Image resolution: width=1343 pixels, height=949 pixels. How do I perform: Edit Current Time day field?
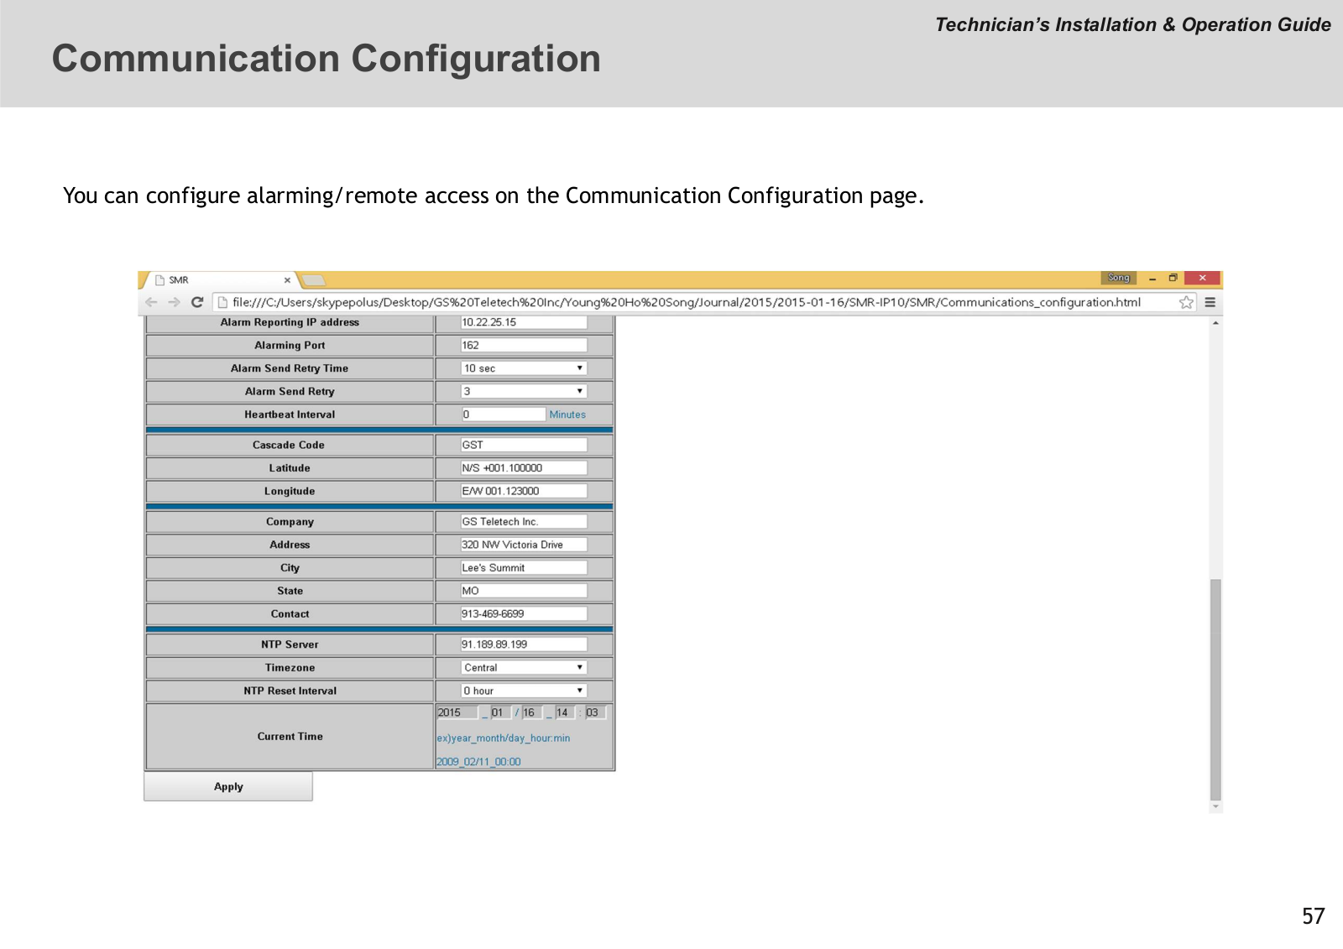[x=532, y=712]
